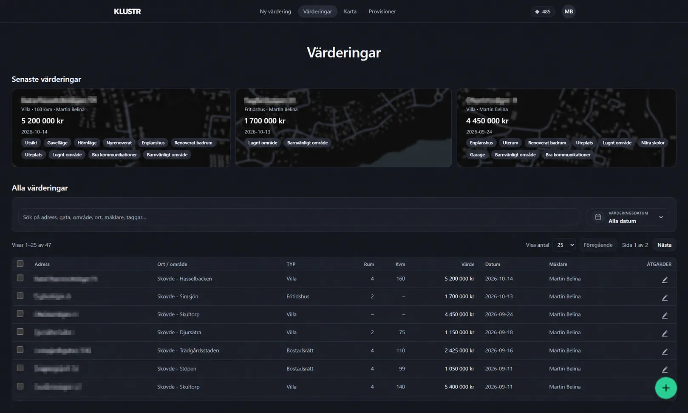Click the Nyrenoverat tag on first card
Viewport: 688px width, 413px height.
[119, 143]
